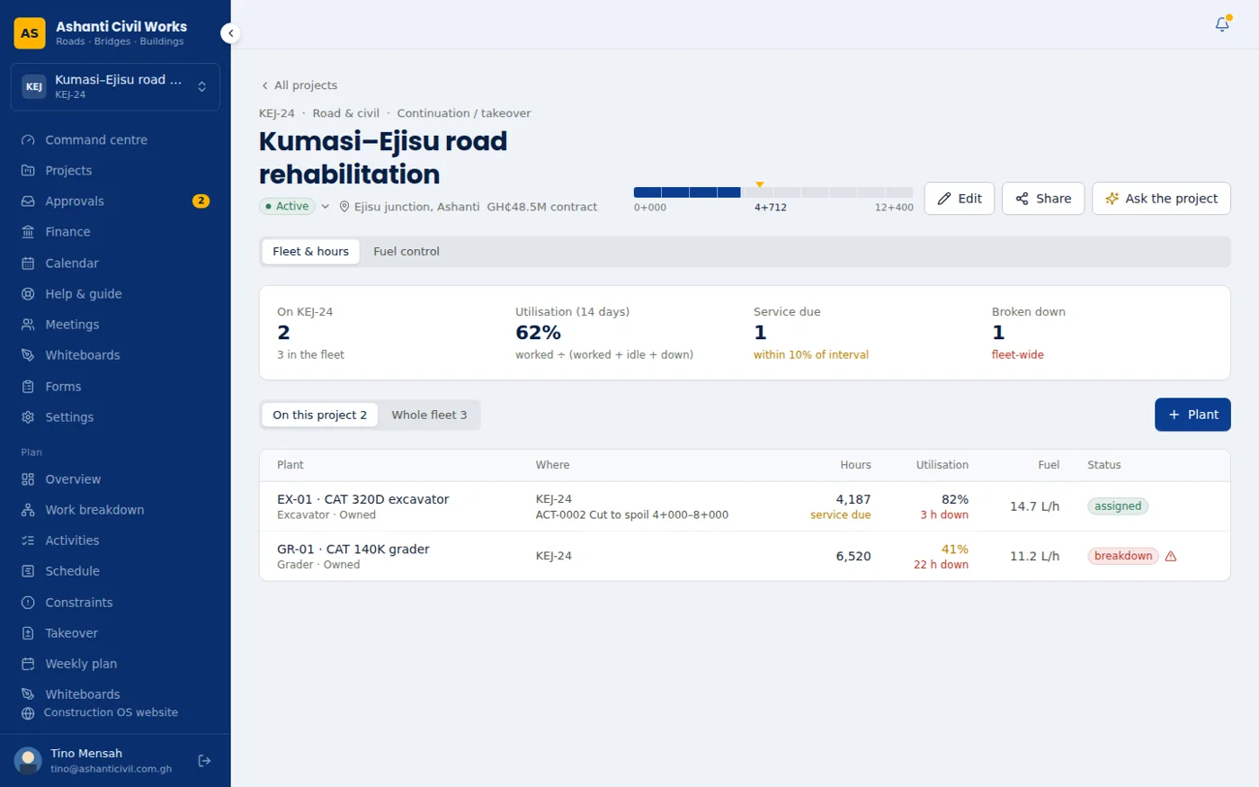
Task: Click the AS company logo badge
Action: pos(30,33)
